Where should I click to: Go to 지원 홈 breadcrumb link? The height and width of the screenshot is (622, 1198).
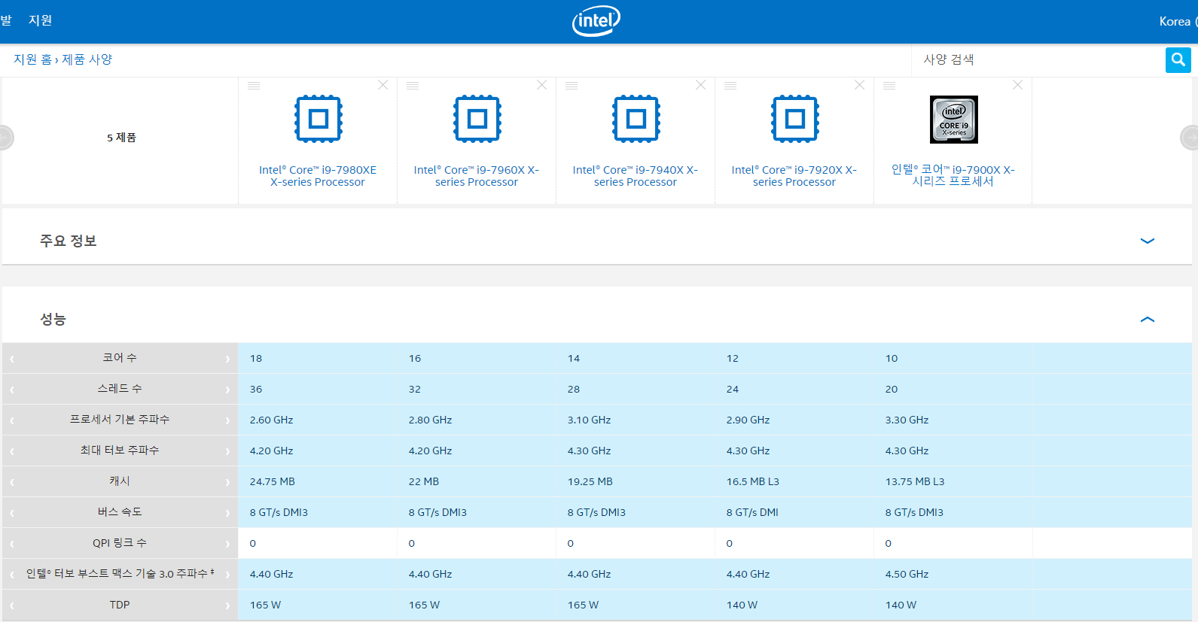32,59
